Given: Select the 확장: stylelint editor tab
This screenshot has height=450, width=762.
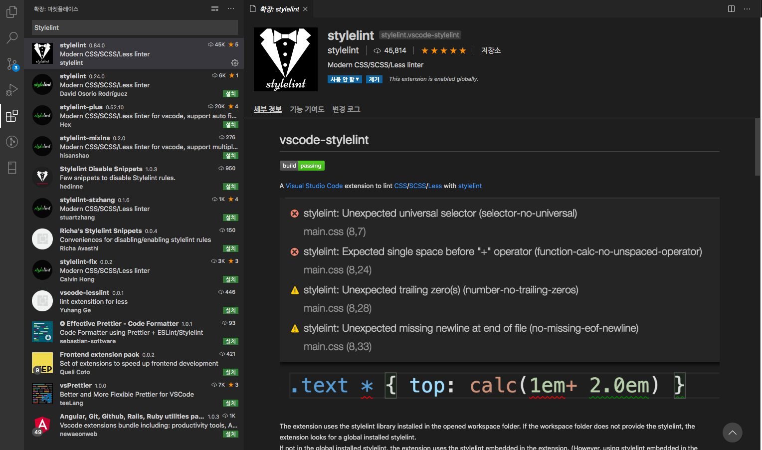Looking at the screenshot, I should [279, 9].
